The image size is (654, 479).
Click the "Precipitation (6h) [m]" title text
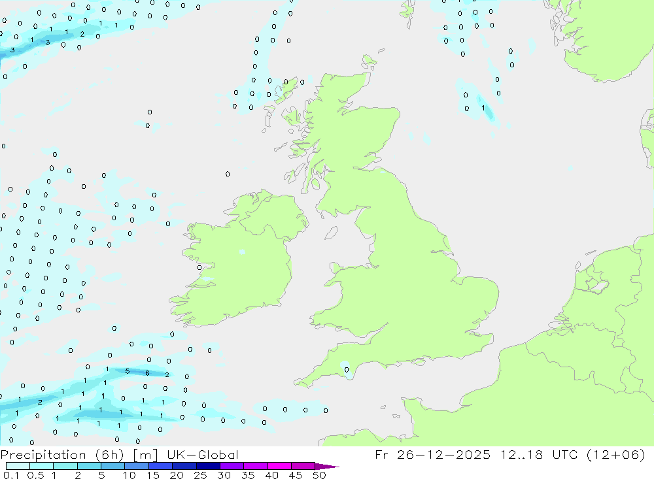click(x=79, y=455)
